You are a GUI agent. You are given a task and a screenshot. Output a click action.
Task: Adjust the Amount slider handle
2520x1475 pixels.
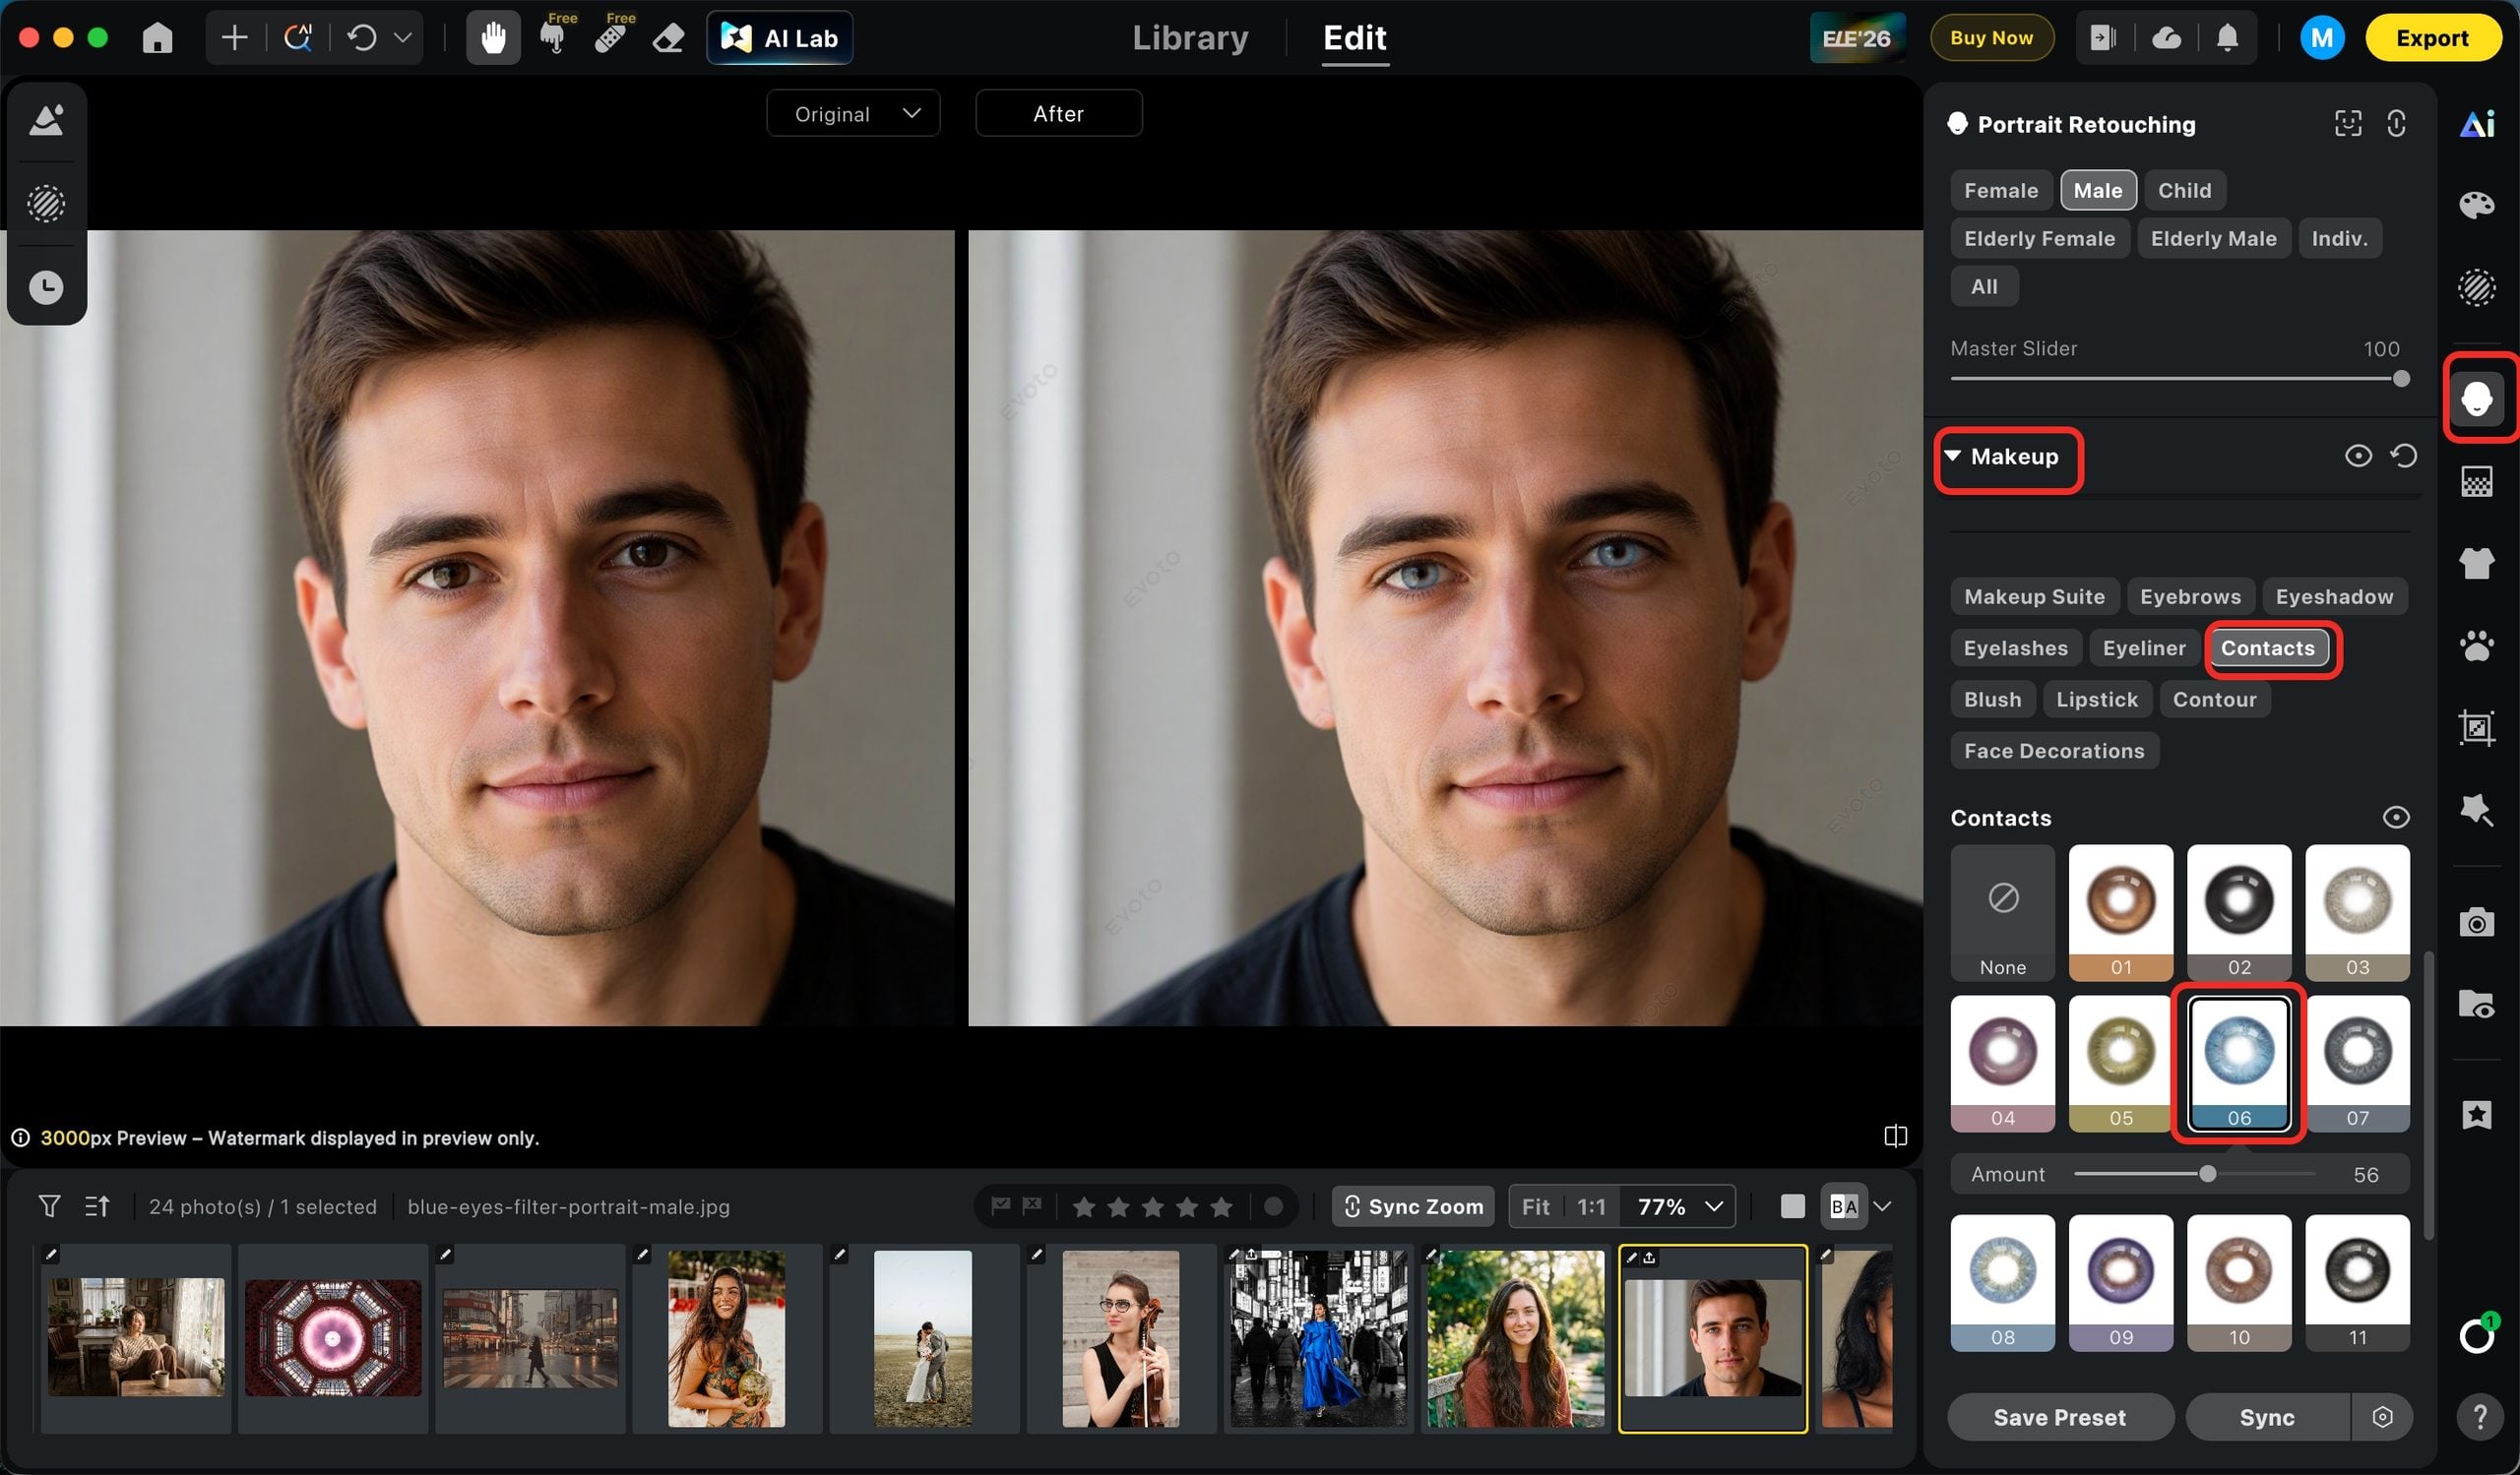2207,1174
